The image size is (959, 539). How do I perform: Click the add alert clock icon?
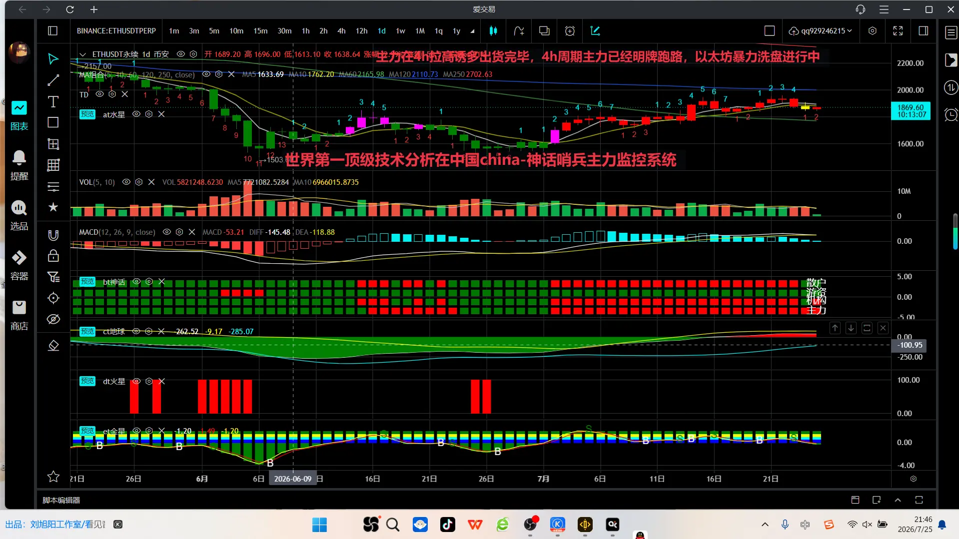[x=570, y=31]
